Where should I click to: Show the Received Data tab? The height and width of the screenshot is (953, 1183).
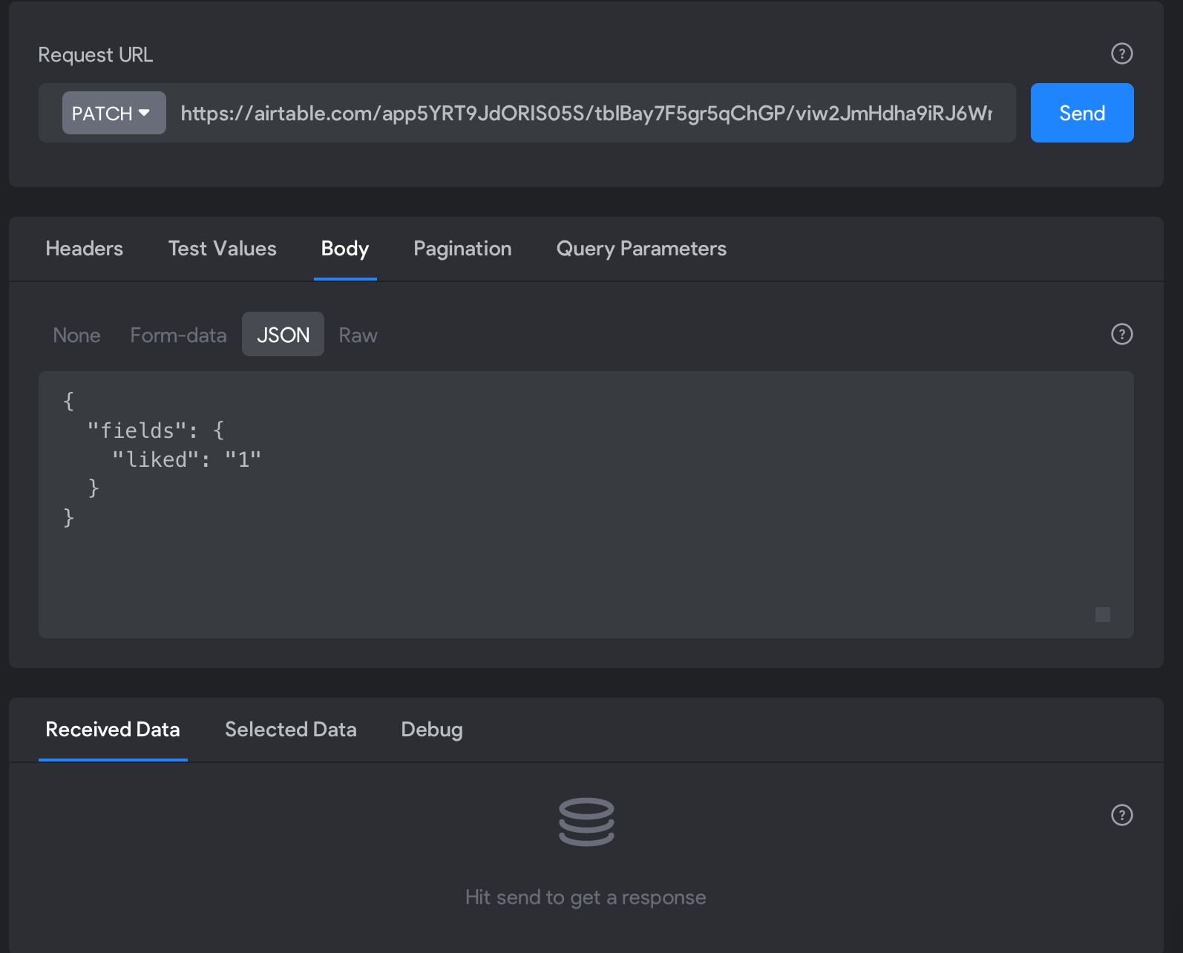click(x=113, y=730)
